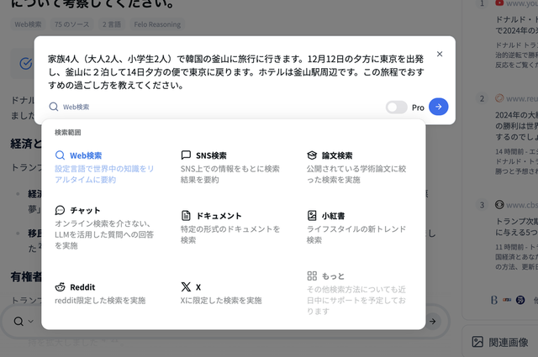
Task: Click the もっと grid icon
Action: (312, 276)
